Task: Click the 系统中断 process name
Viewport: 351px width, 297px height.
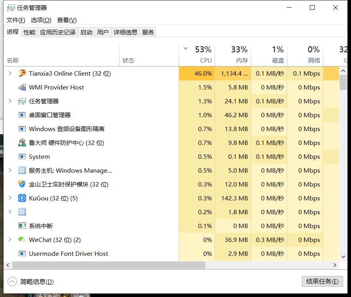Action: [41, 226]
